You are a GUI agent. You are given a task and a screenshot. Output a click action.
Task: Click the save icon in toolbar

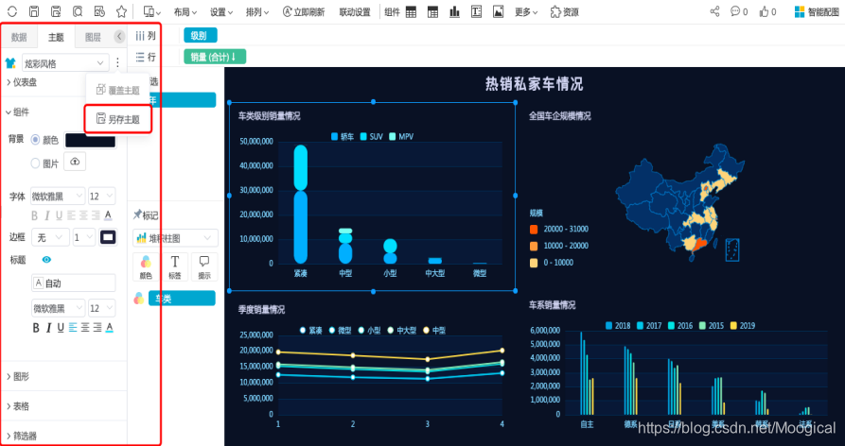(34, 11)
